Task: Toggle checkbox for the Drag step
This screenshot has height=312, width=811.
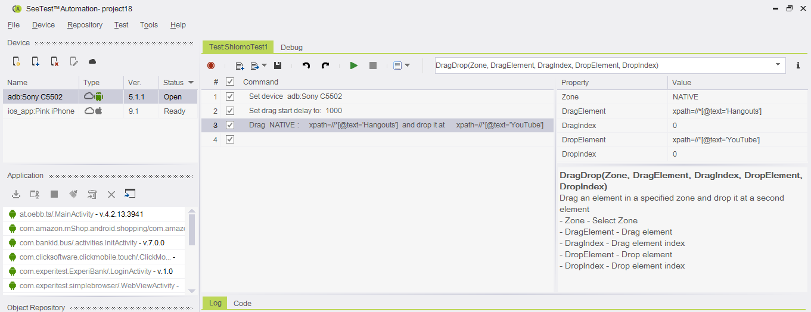Action: 230,125
